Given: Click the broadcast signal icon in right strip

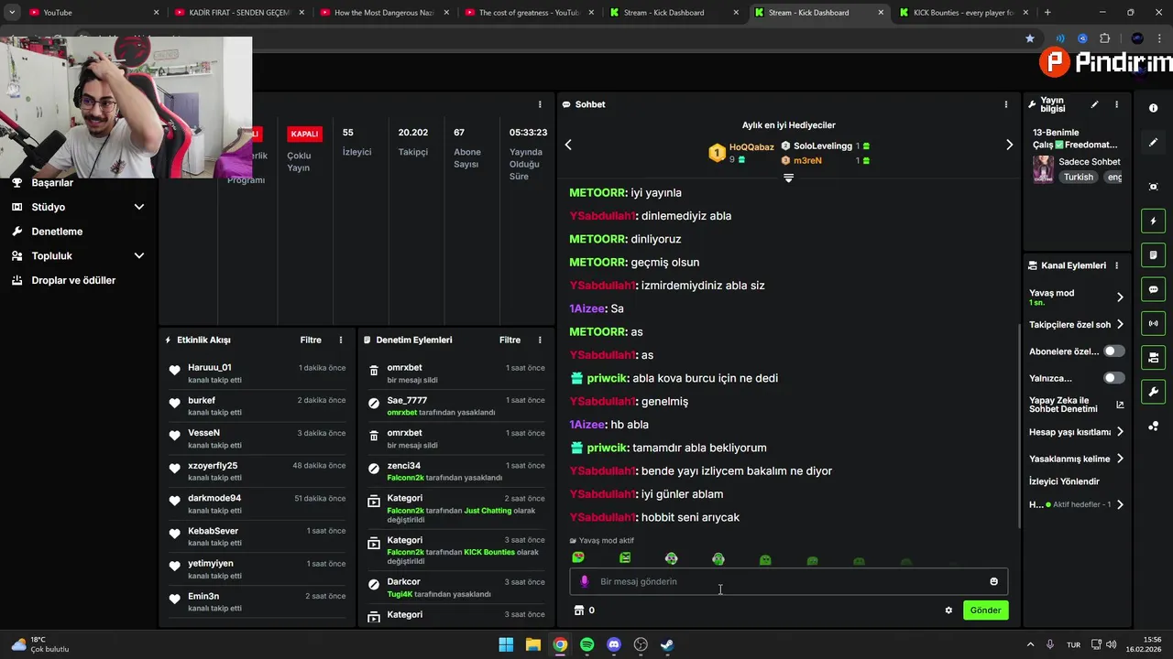Looking at the screenshot, I should [1153, 323].
